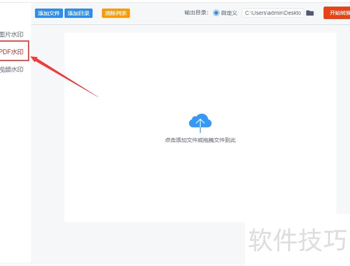Click the blue cloud upload icon
The image size is (350, 266).
coord(200,121)
